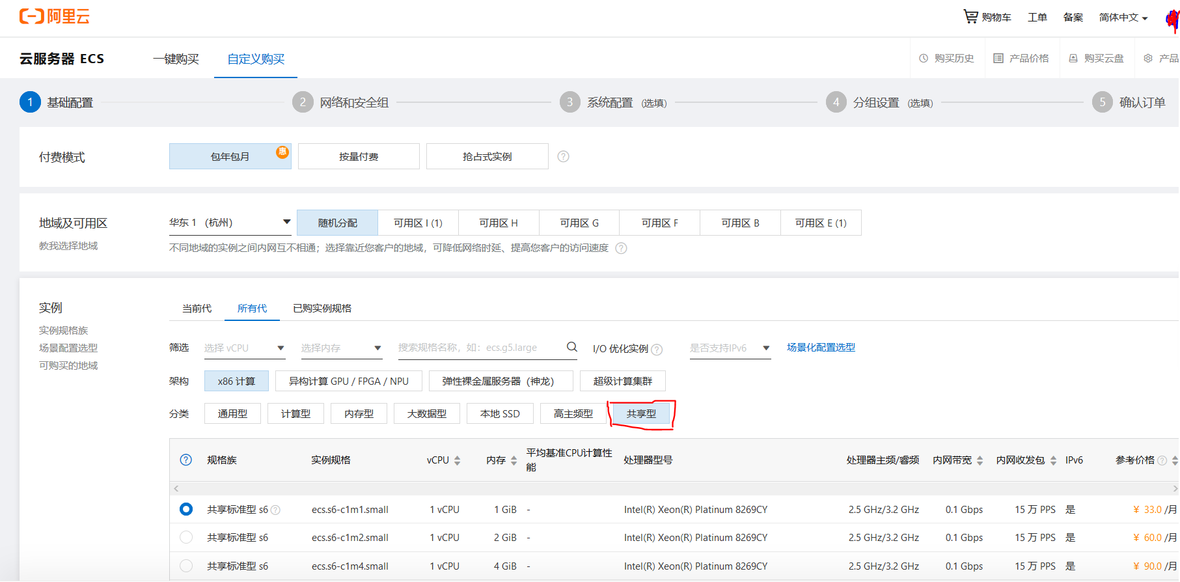Viewport: 1180px width, 582px height.
Task: Open 工单 in top bar
Action: pyautogui.click(x=1037, y=18)
